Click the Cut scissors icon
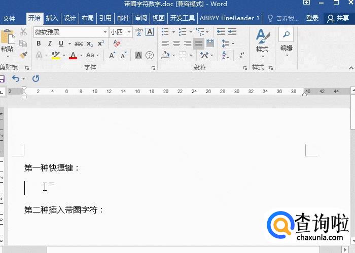The height and width of the screenshot is (253, 355). (23, 32)
